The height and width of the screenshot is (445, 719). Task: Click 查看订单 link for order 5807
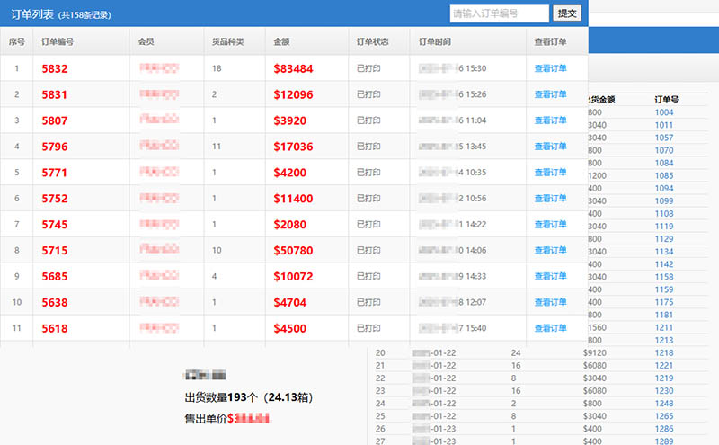[550, 120]
